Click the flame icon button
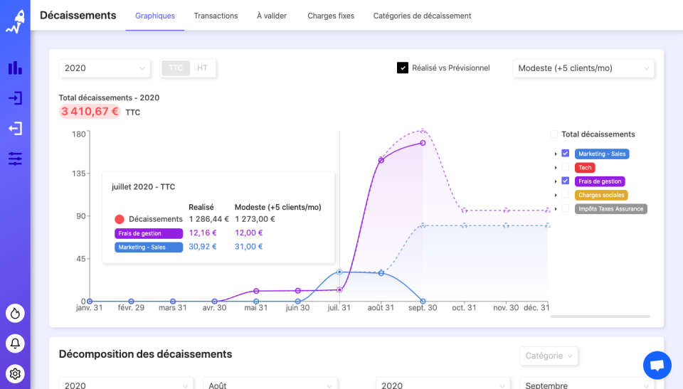Image resolution: width=683 pixels, height=389 pixels. pos(15,313)
